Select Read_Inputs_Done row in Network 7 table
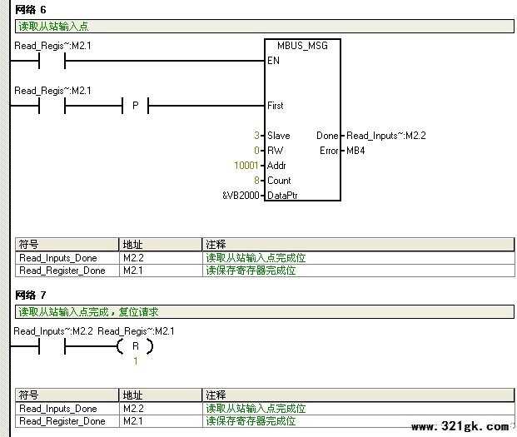 [265, 409]
